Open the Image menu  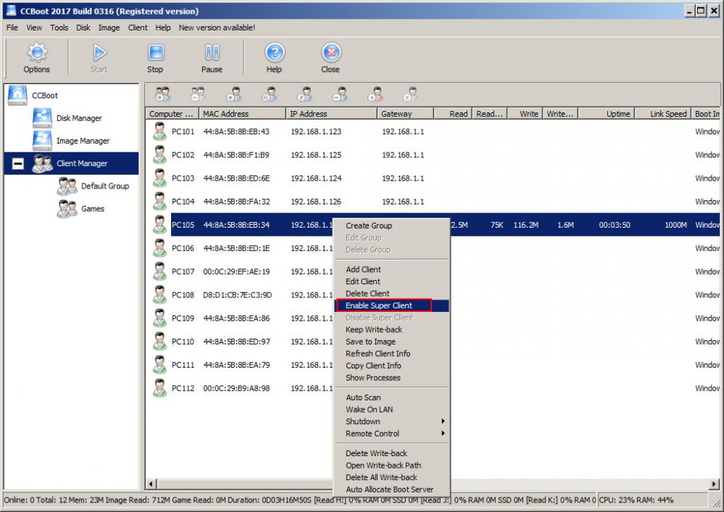tap(109, 28)
